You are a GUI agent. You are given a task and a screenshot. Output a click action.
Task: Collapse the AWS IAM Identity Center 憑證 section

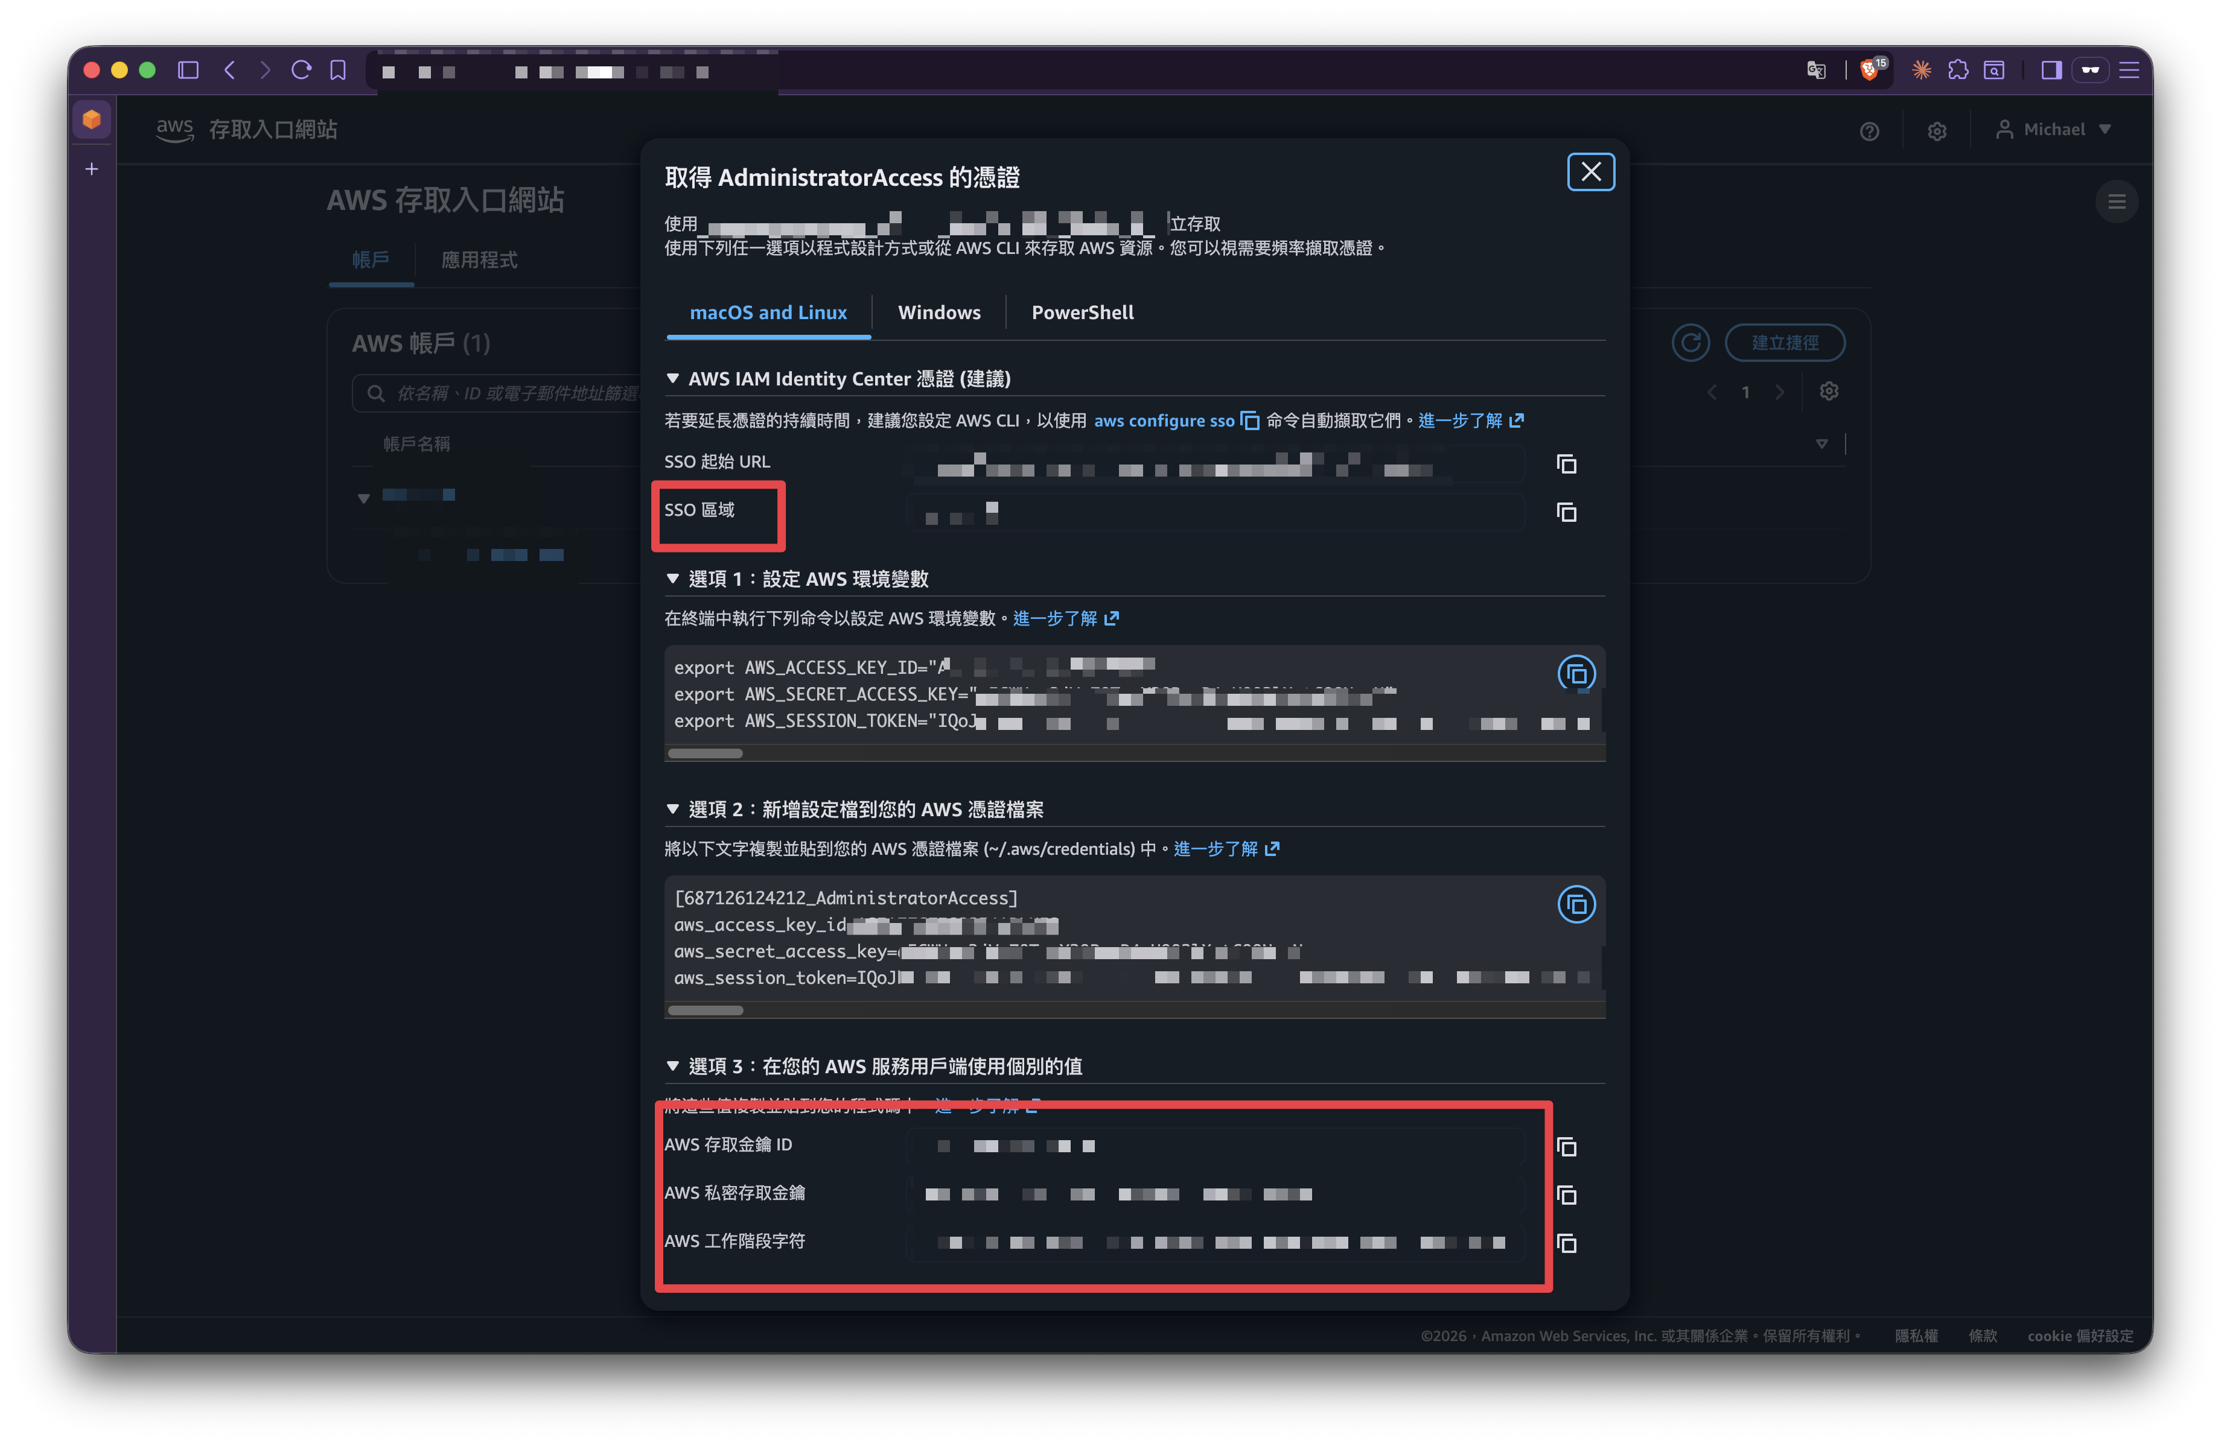[672, 378]
